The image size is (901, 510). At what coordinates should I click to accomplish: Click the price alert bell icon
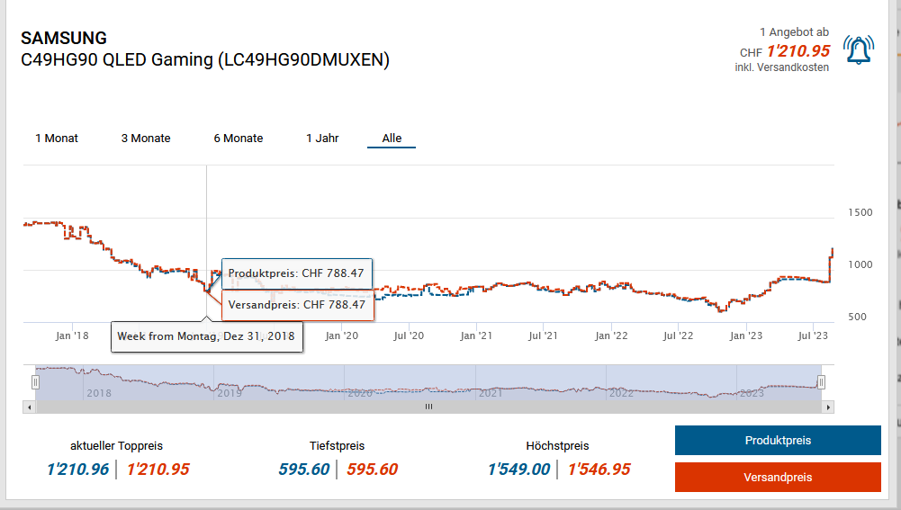(859, 50)
